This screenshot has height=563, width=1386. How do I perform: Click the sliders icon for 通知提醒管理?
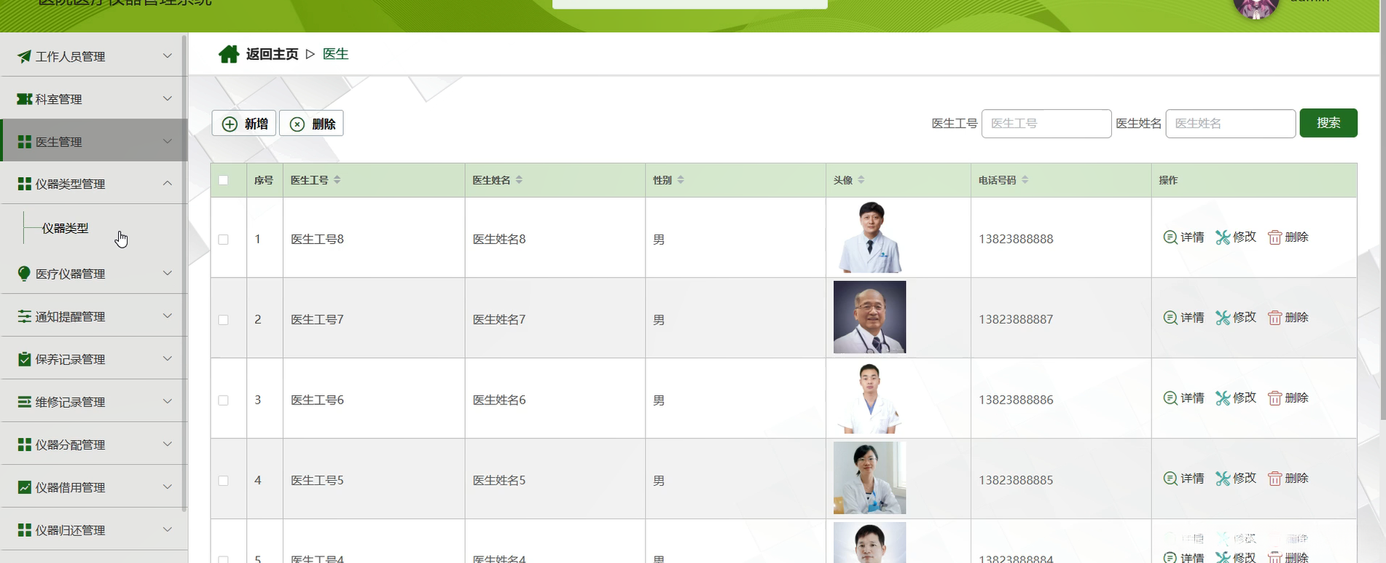[x=24, y=316]
